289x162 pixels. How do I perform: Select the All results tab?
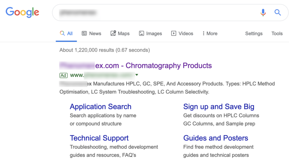pyautogui.click(x=66, y=34)
